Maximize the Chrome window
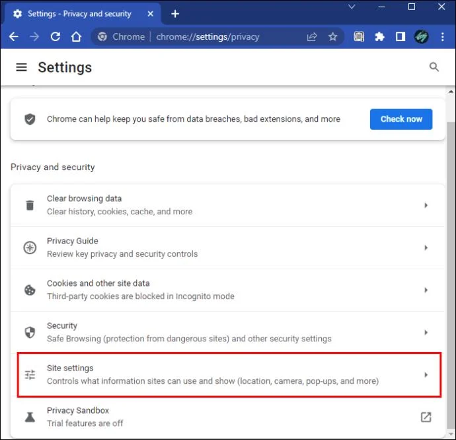The image size is (456, 440). [412, 7]
